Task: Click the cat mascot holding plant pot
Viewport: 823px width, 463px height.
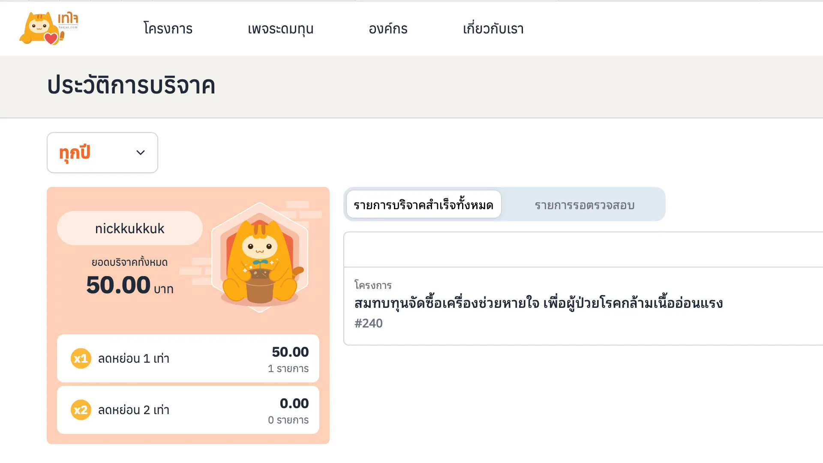Action: (x=260, y=262)
